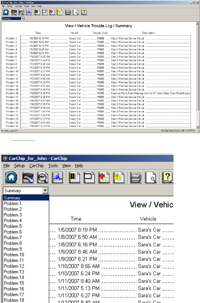Open blue graph Plot icon in enlarged view

click(58, 177)
